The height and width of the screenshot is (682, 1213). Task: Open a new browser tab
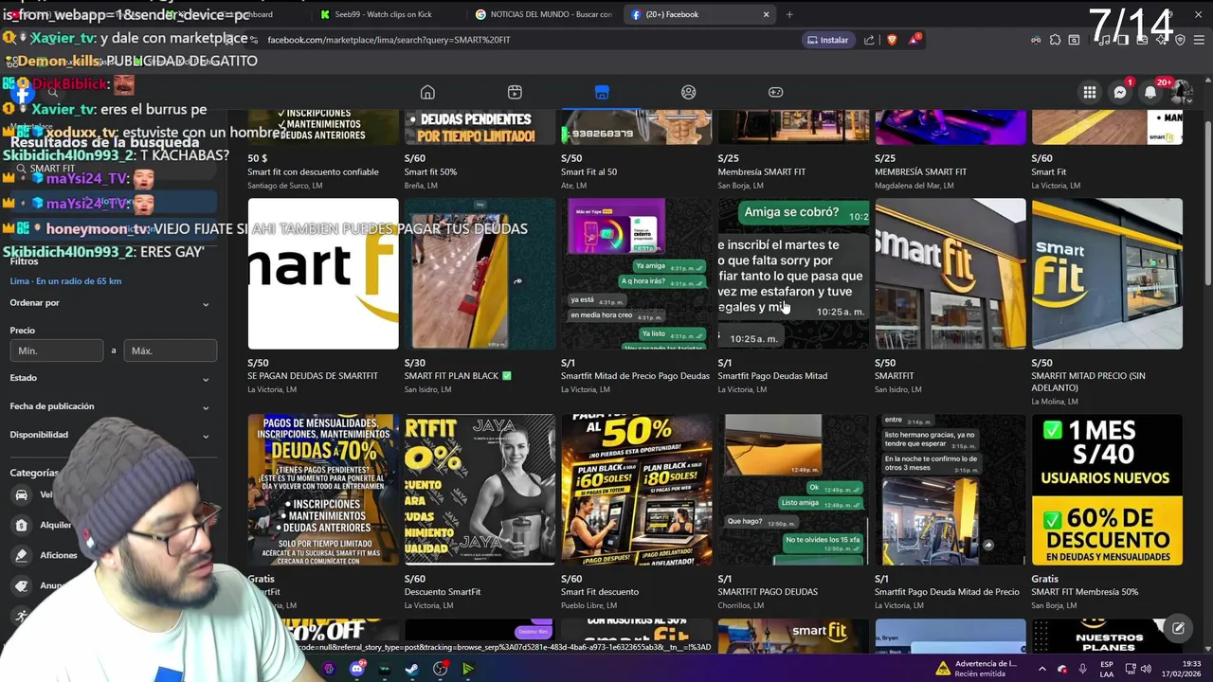point(789,14)
